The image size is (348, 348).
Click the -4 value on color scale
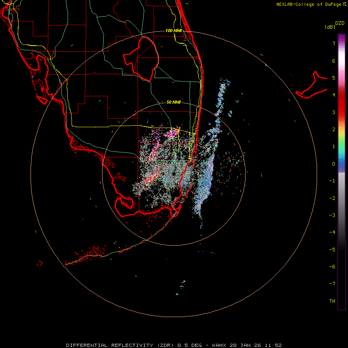(x=332, y=232)
